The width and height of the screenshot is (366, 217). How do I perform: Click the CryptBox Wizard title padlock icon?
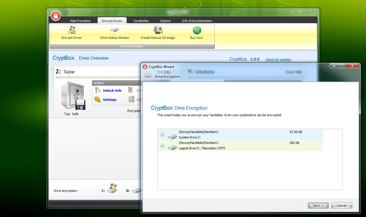(x=145, y=67)
